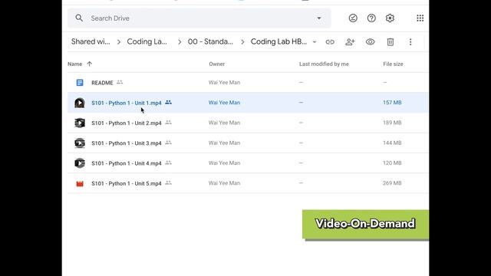Go to the Coding La... breadcrumb folder
The image size is (491, 276).
[x=147, y=41]
